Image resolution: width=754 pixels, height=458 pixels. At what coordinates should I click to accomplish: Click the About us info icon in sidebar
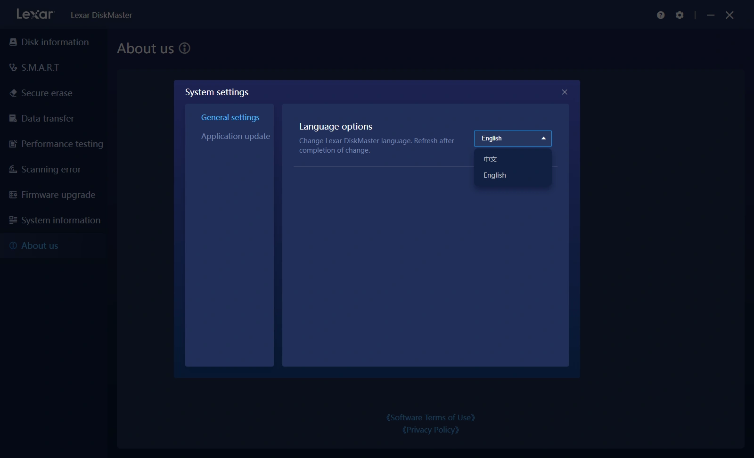coord(13,245)
